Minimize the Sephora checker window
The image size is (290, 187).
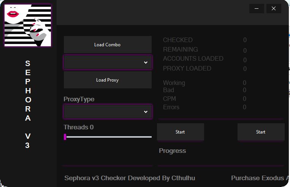257,8
